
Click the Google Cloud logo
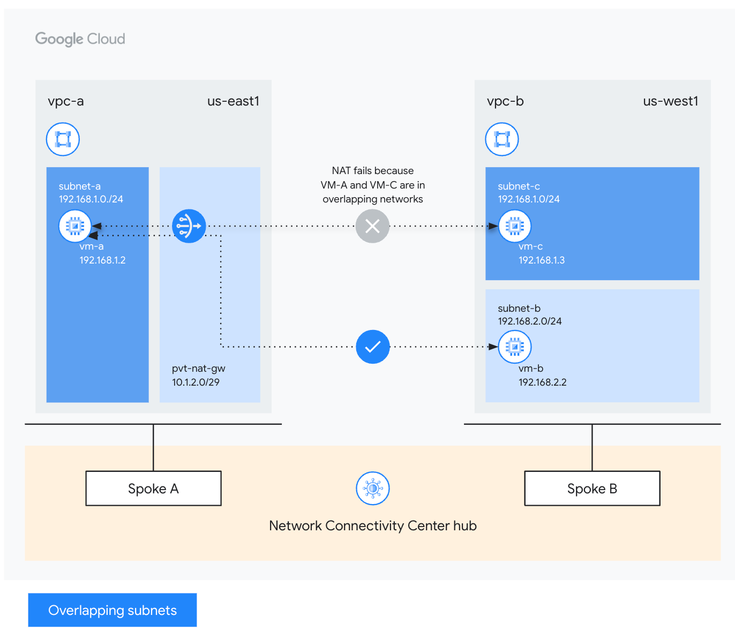point(80,39)
